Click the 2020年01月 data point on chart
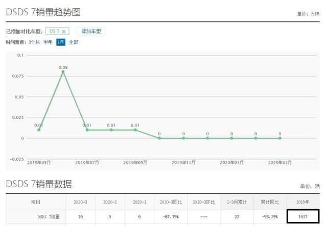 pyautogui.click(x=231, y=138)
